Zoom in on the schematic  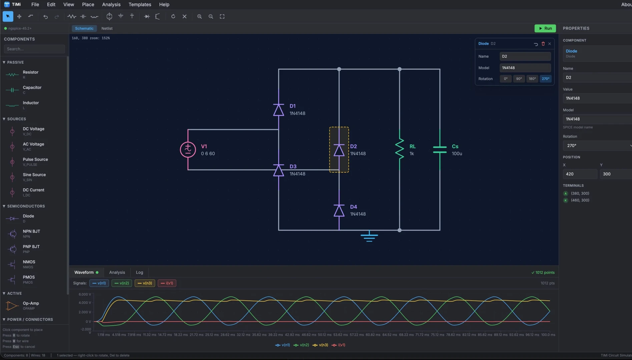199,16
